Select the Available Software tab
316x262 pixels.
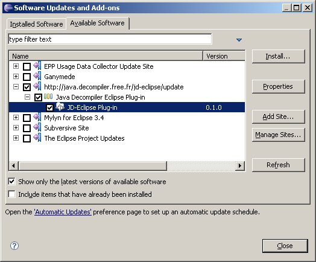(97, 23)
